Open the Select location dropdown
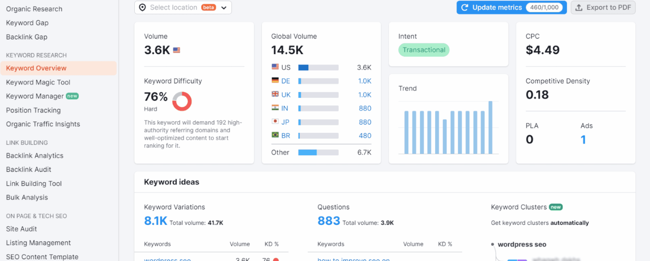 (183, 8)
